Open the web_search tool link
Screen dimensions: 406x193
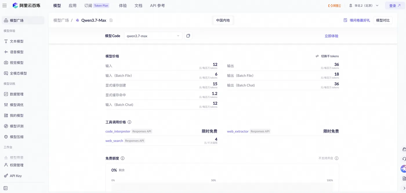(x=114, y=141)
